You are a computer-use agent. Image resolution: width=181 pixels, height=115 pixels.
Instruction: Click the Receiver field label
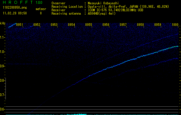point(58,10)
